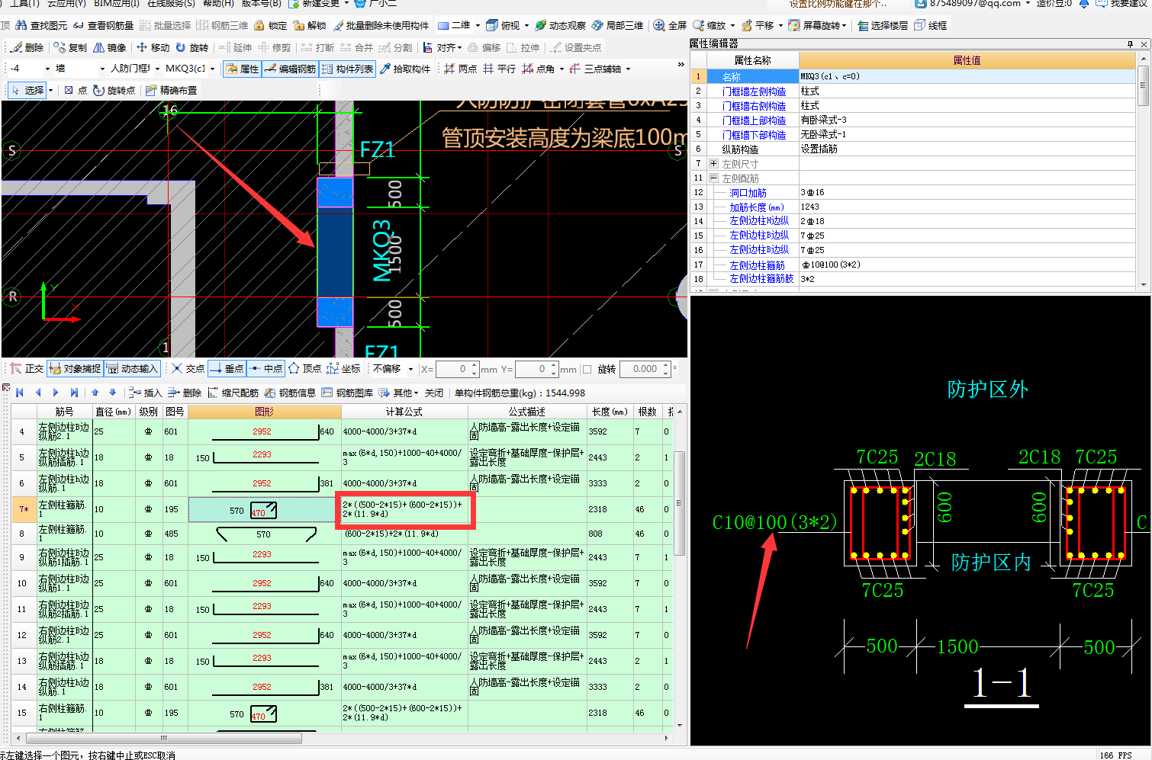Toggle the 构件列表 component list

(347, 69)
